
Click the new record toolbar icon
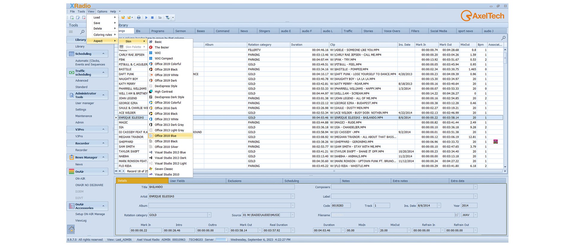coord(72,18)
